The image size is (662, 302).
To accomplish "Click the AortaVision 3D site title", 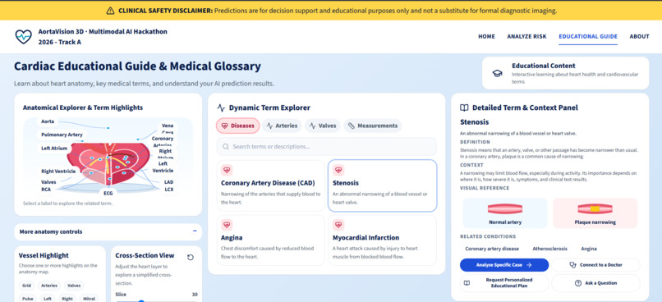I will click(x=103, y=37).
